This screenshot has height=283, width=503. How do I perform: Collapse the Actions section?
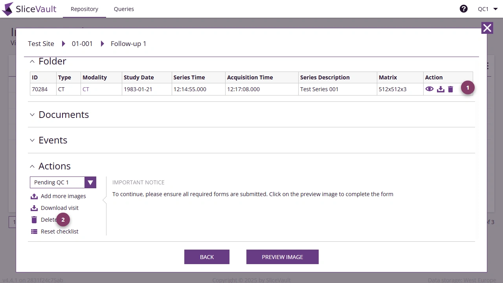point(32,166)
